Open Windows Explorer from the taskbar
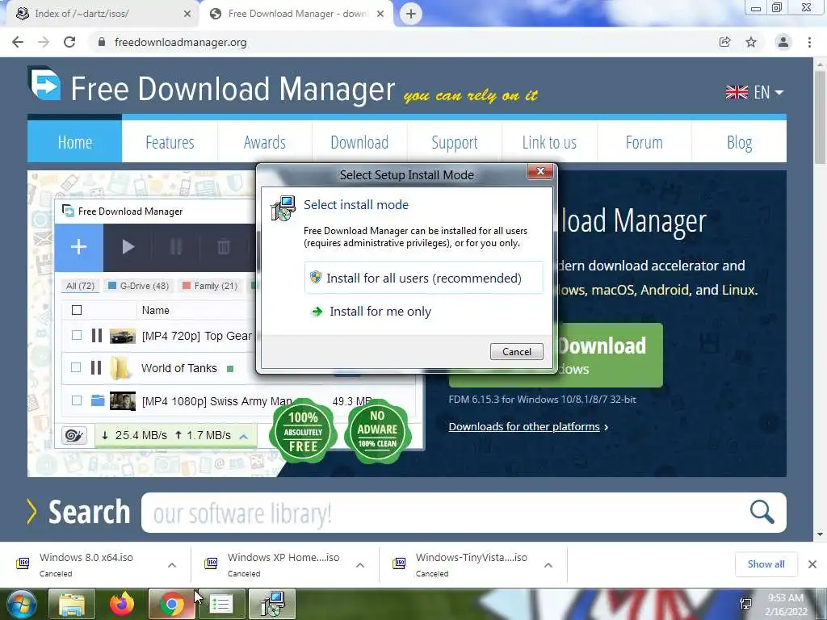The image size is (827, 620). [72, 604]
